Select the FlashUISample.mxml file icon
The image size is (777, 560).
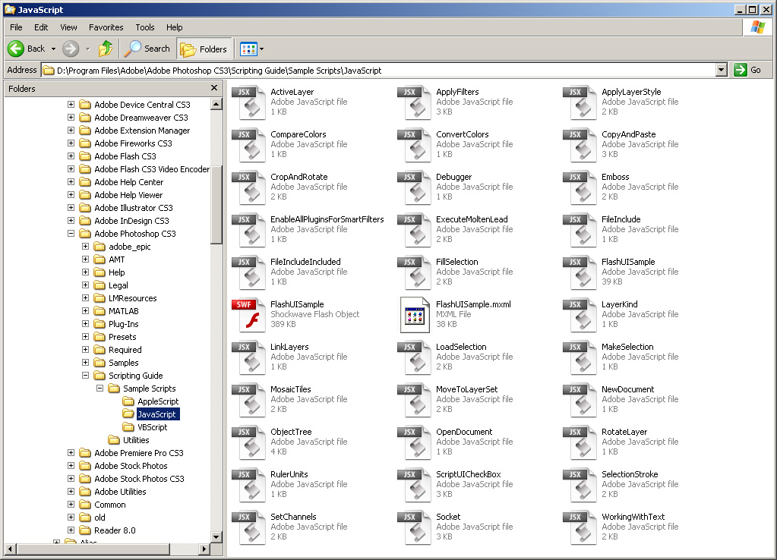pyautogui.click(x=414, y=315)
